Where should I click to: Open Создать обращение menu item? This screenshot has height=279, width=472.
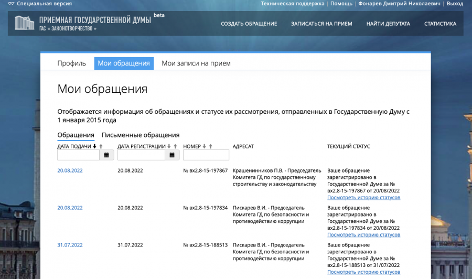click(249, 24)
